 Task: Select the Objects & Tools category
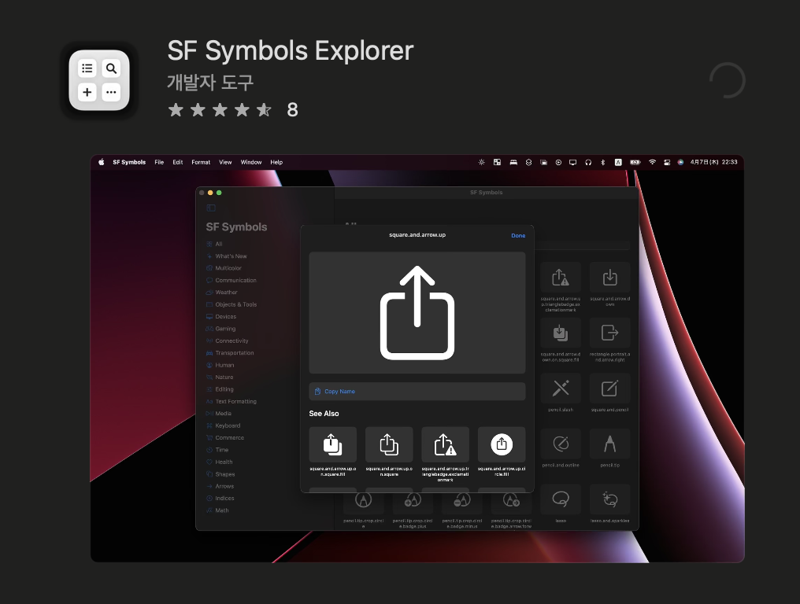(231, 305)
